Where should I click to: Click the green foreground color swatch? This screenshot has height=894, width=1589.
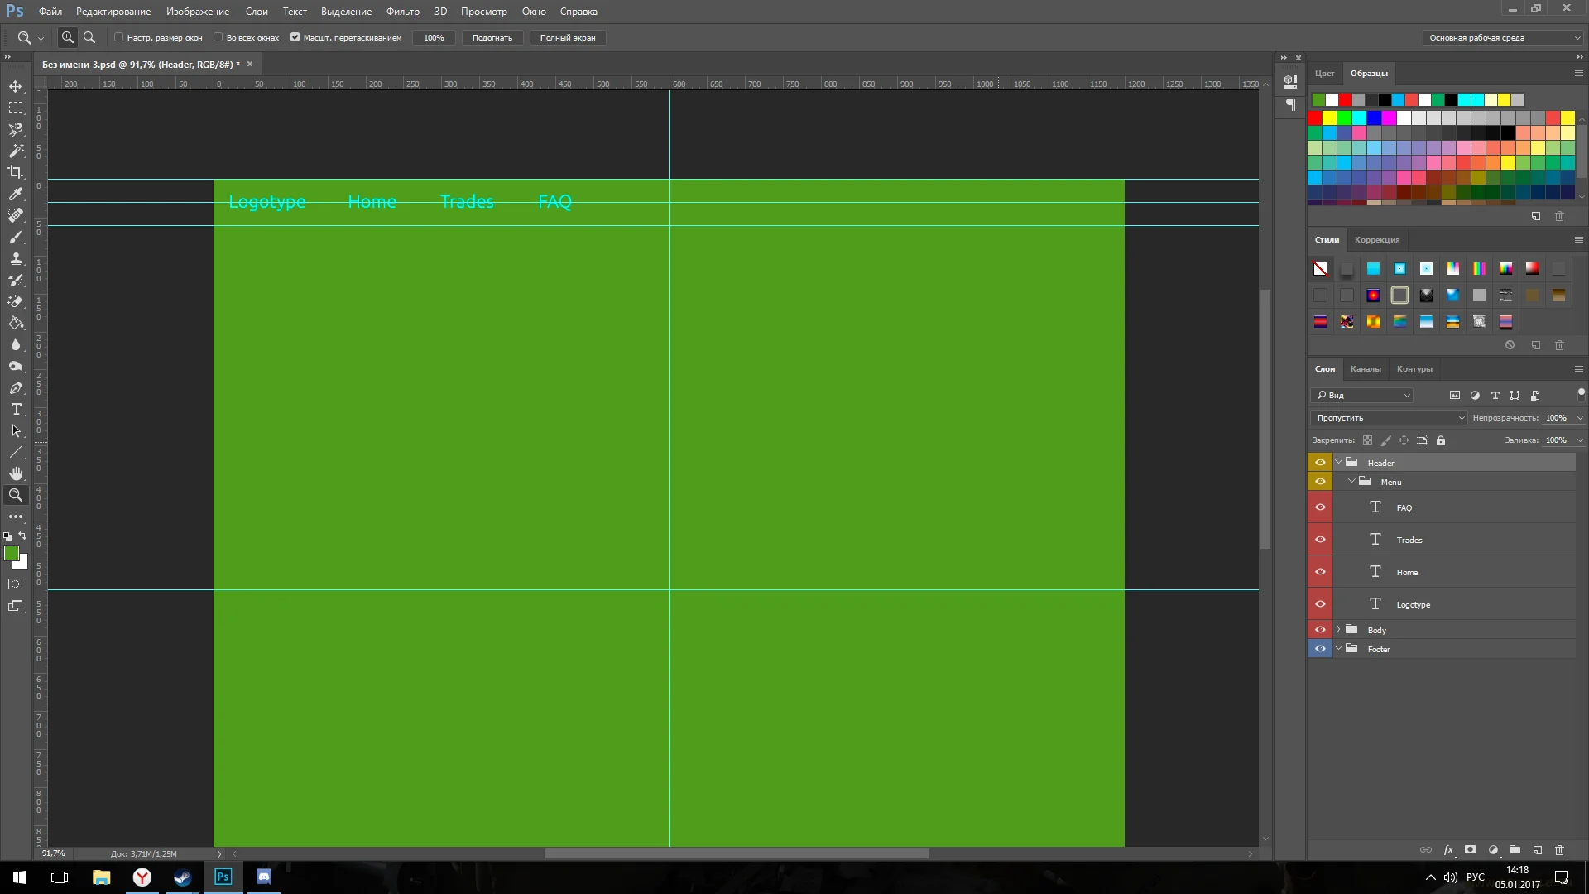point(12,553)
